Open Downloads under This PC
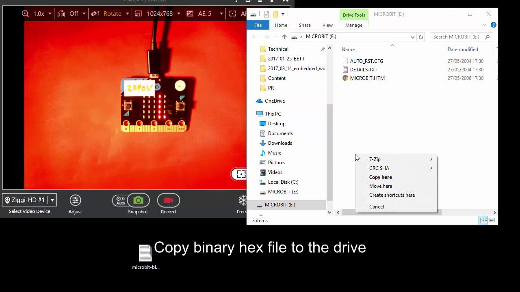 (280, 143)
